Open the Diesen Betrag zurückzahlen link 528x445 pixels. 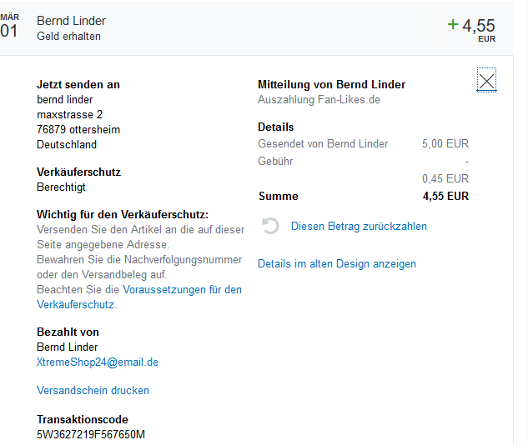click(x=359, y=227)
